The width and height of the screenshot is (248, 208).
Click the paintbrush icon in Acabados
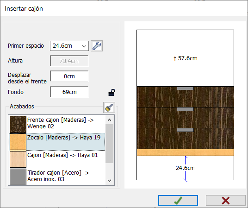pos(109,107)
